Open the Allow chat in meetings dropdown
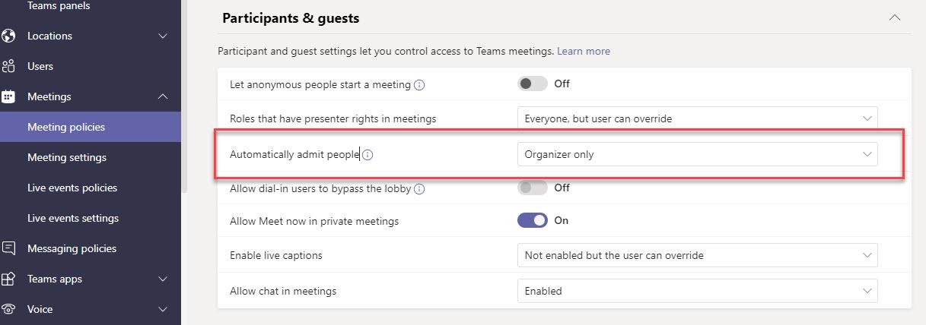The width and height of the screenshot is (926, 325). pyautogui.click(x=696, y=291)
